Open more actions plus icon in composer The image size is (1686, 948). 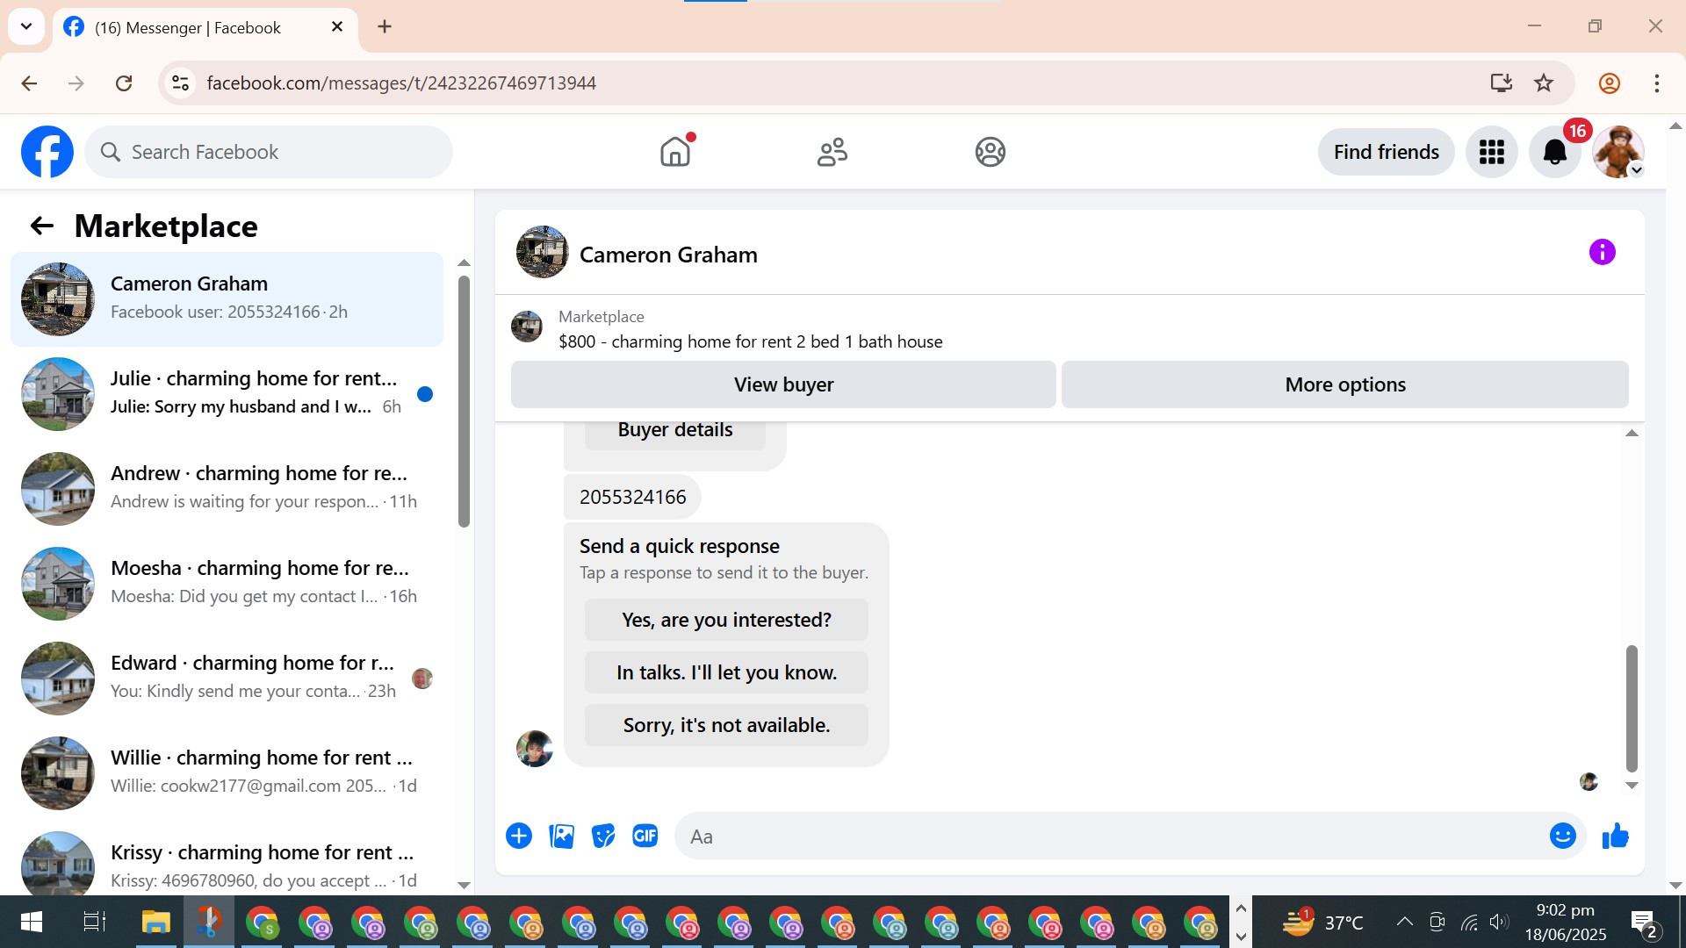pyautogui.click(x=519, y=836)
